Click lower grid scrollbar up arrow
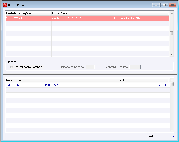This screenshot has height=142, width=179. pyautogui.click(x=172, y=80)
